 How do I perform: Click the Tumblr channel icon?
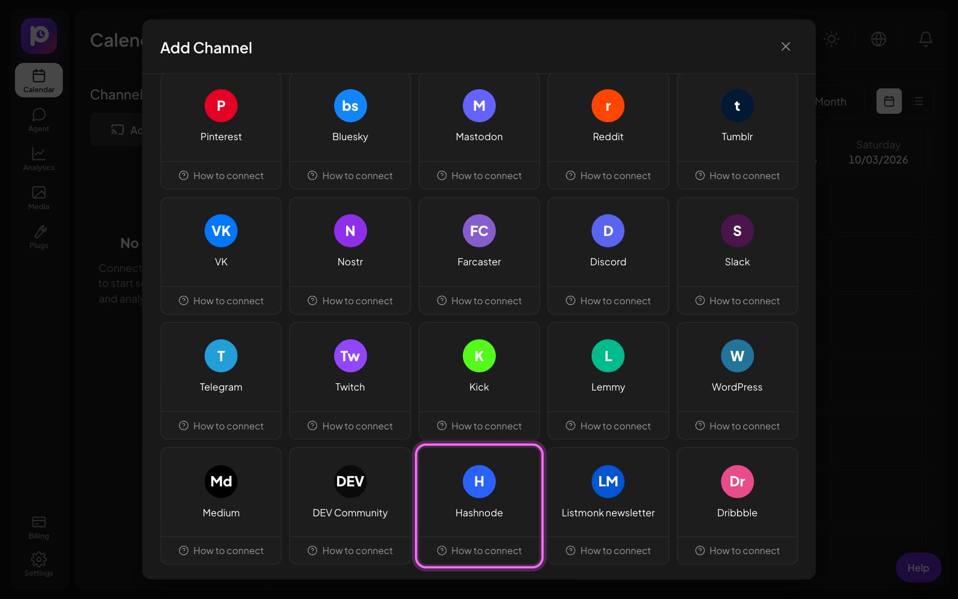point(737,105)
